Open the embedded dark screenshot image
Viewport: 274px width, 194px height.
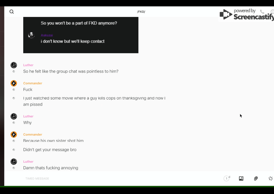[81, 35]
